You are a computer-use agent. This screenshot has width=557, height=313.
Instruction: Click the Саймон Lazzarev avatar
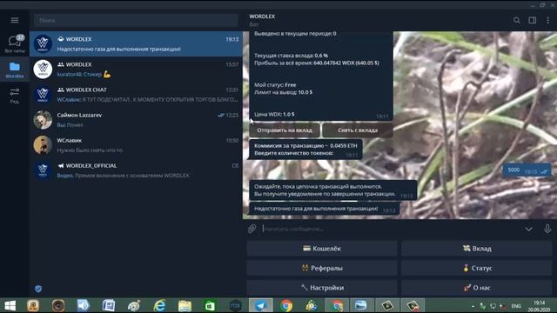coord(43,120)
